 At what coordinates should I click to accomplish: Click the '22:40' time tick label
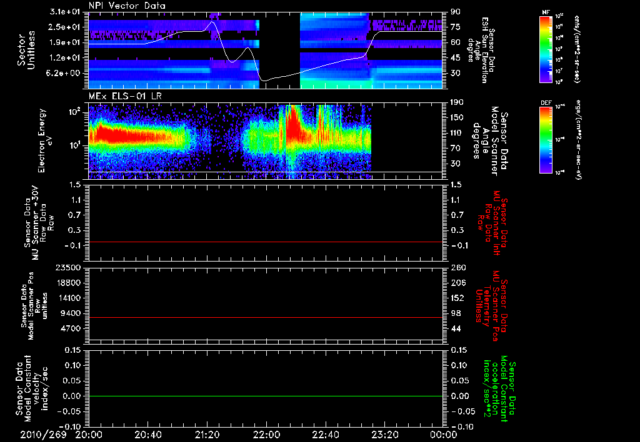pos(325,435)
